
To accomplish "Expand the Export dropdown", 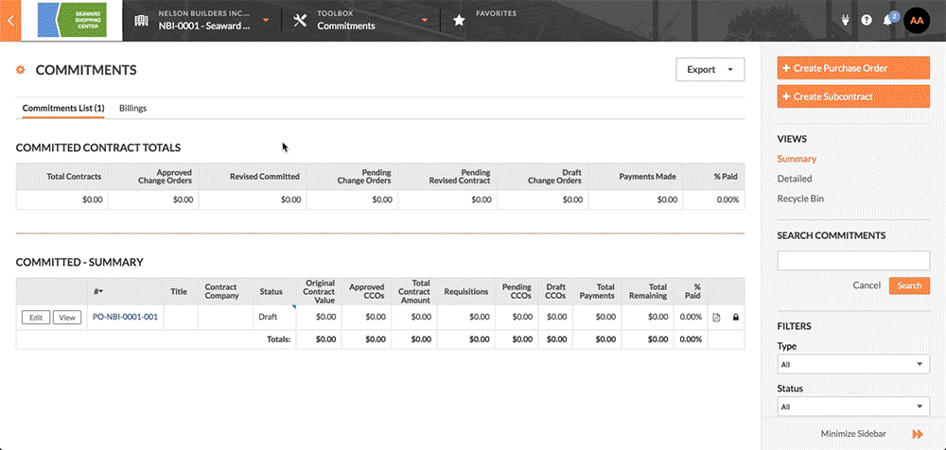I will [x=709, y=70].
